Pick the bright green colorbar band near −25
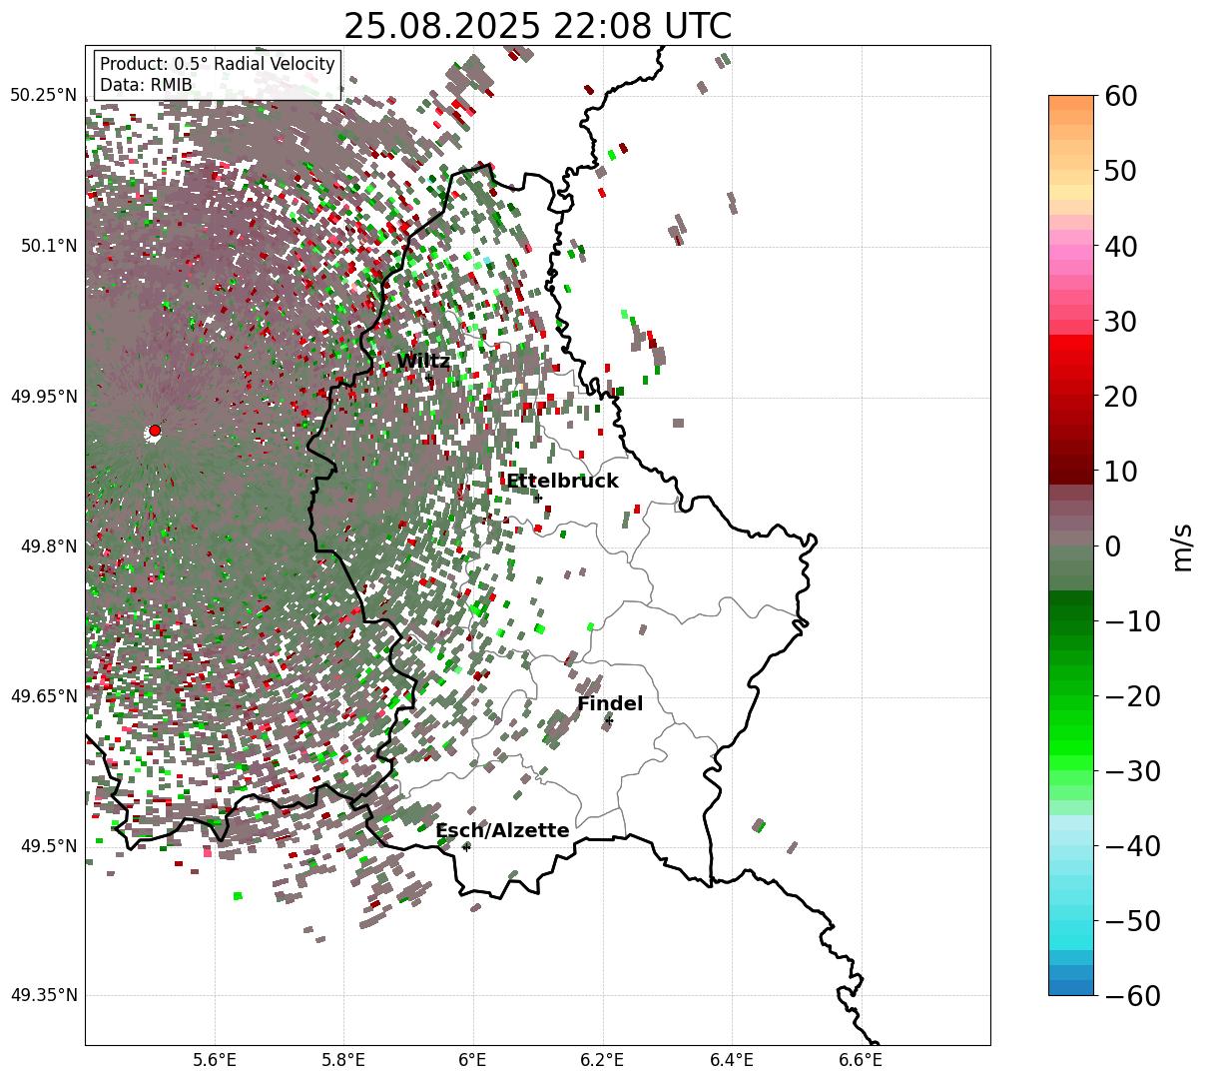The height and width of the screenshot is (1080, 1205). click(x=1071, y=734)
